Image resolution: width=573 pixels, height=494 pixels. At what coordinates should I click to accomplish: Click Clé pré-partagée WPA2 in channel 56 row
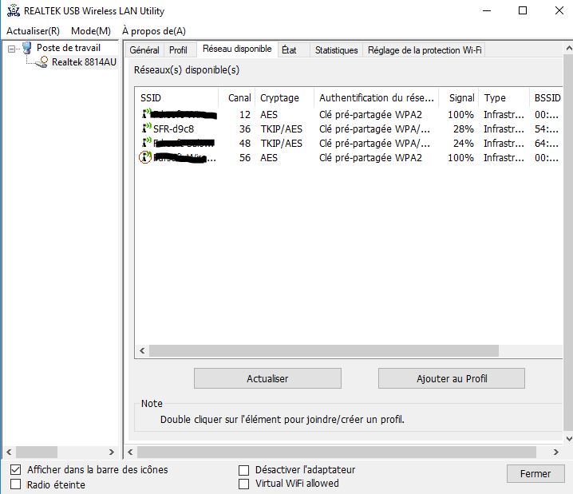[x=370, y=157]
